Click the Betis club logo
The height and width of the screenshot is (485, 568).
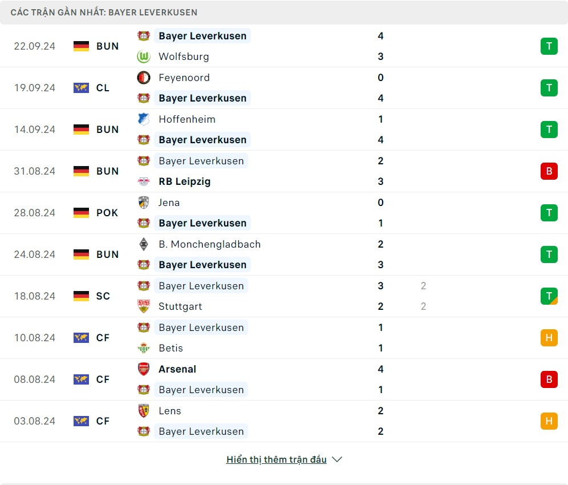click(x=143, y=348)
